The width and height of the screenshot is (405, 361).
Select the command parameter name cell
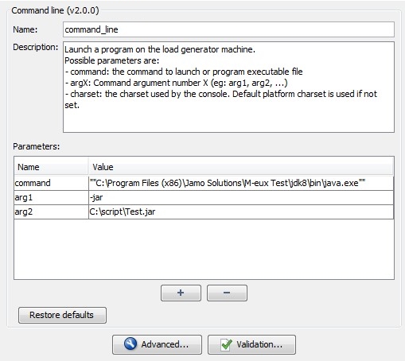[x=51, y=183]
